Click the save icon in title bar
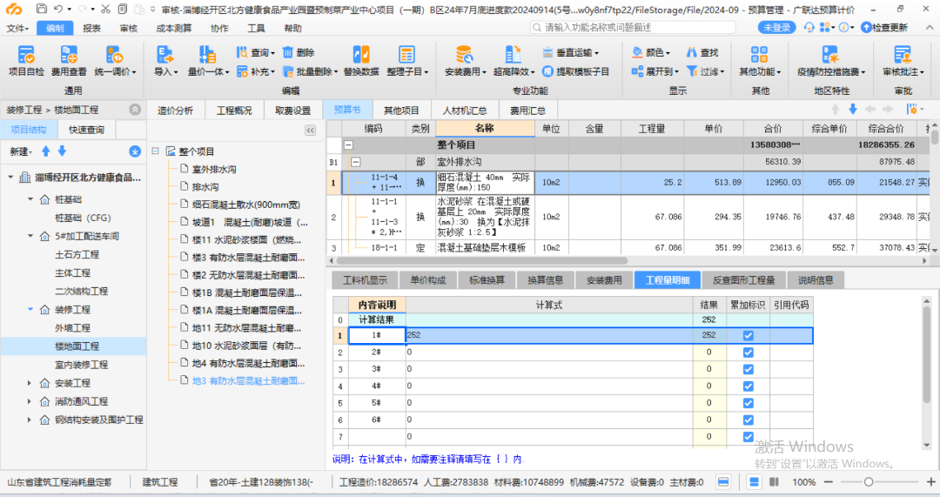Viewport: 940px width, 497px height. coord(41,9)
